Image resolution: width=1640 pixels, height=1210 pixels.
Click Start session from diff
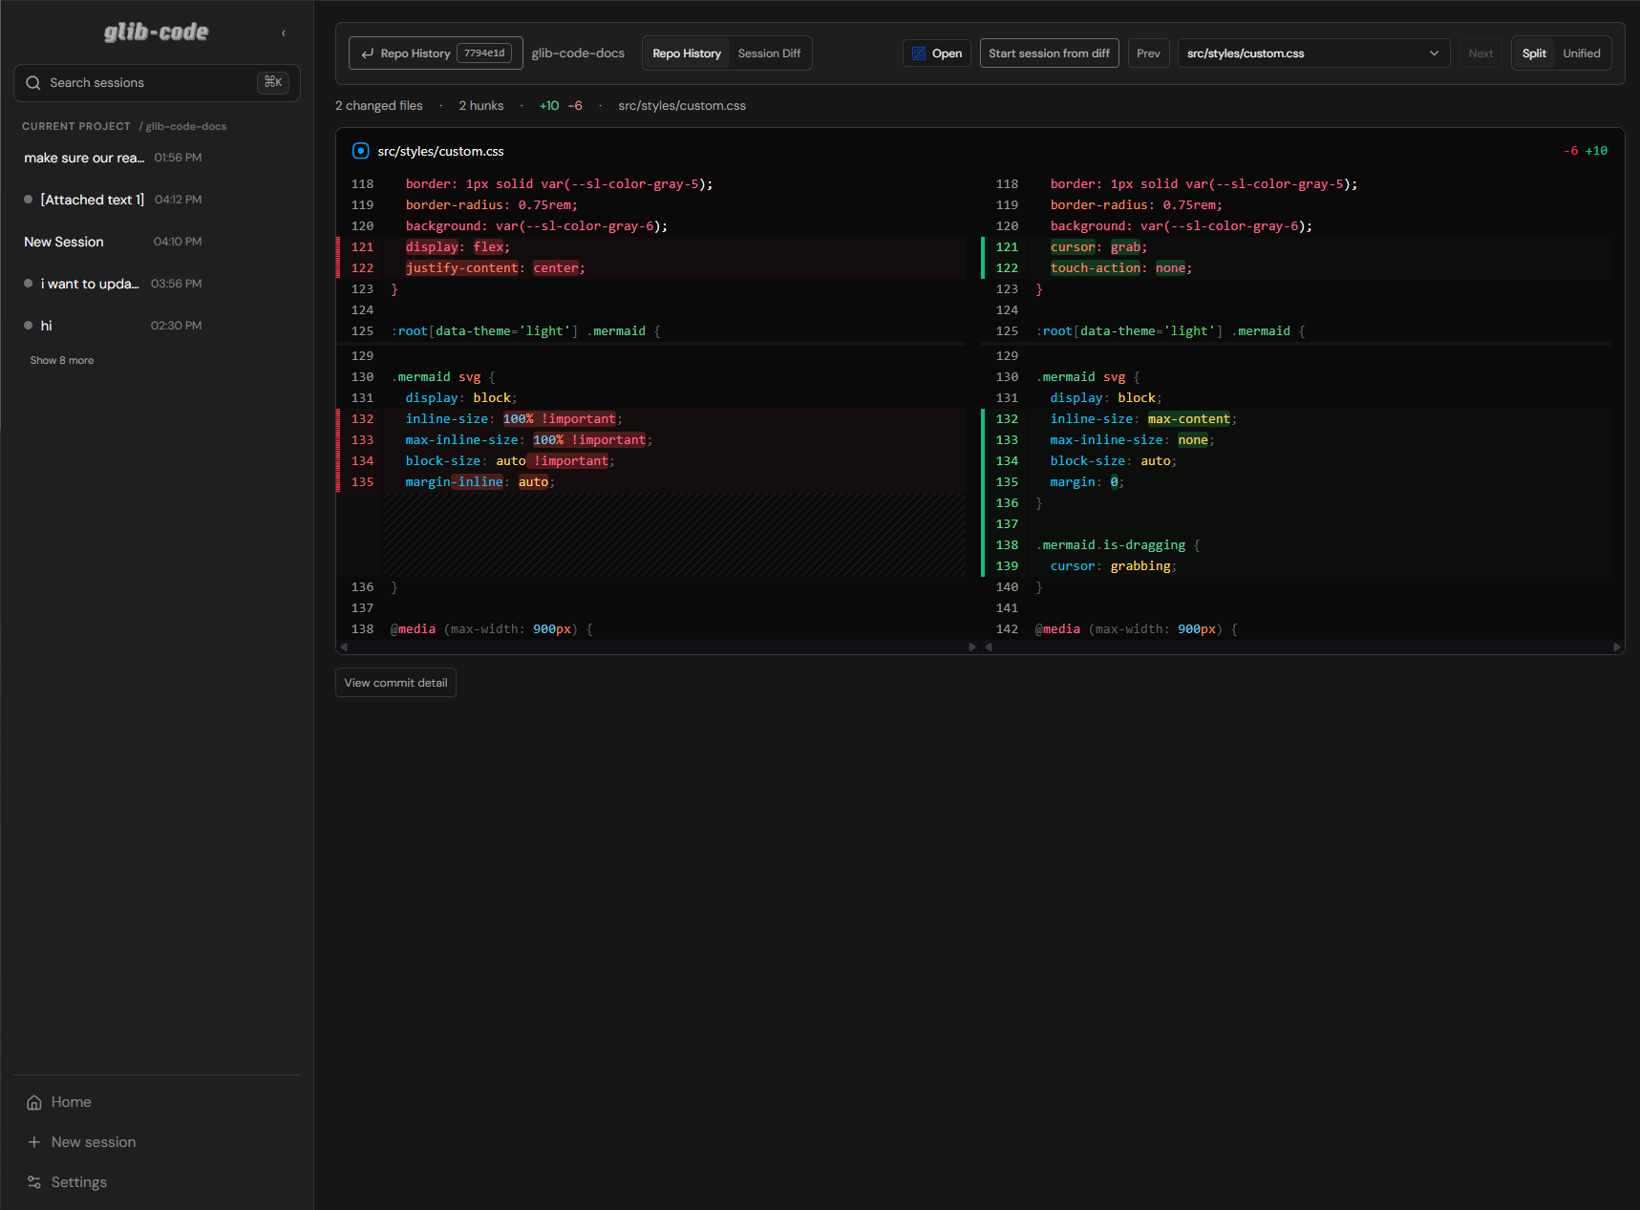[x=1049, y=53]
